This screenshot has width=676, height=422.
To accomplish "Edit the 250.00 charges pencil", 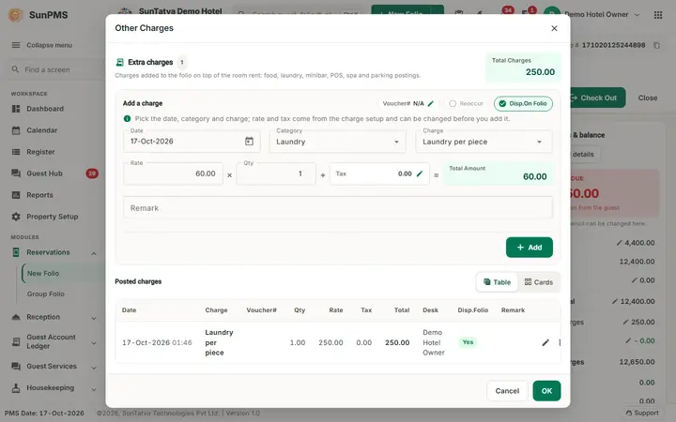I will coord(625,322).
